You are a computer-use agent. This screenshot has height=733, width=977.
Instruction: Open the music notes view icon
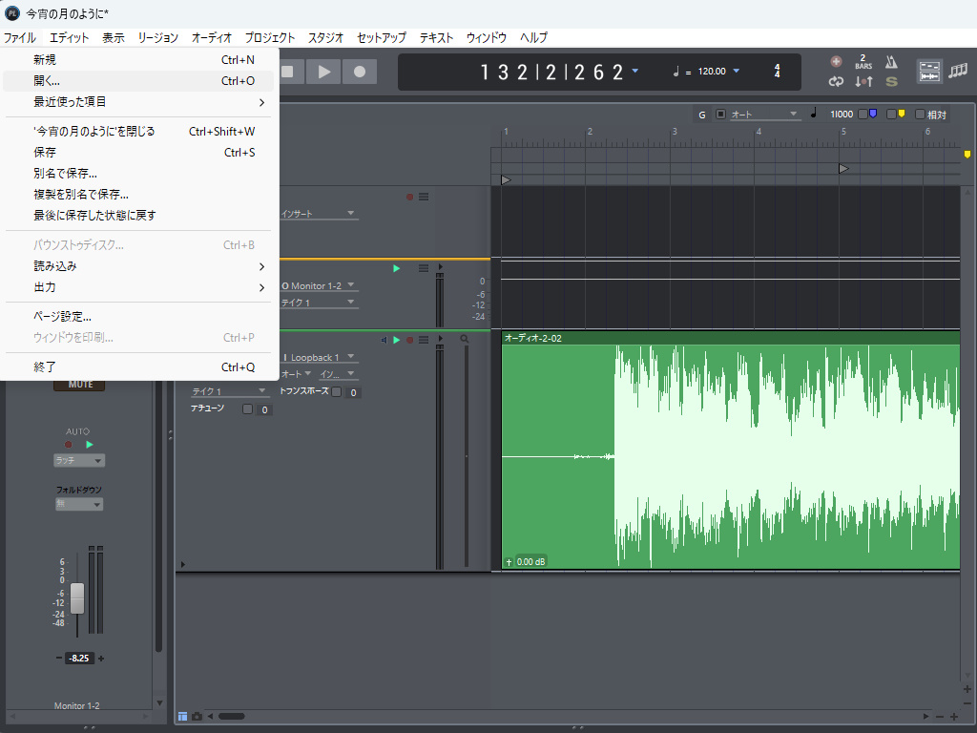coord(958,72)
